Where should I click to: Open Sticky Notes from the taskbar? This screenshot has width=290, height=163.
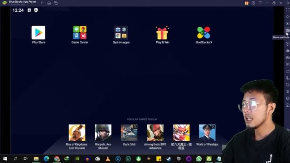159,159
